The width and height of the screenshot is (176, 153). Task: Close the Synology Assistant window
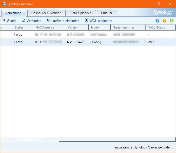170,4
